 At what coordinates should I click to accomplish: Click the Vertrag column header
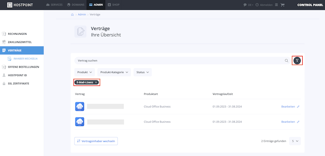tap(80, 94)
